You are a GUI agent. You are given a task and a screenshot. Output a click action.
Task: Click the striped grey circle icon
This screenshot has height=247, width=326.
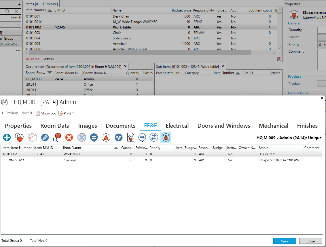pyautogui.click(x=82, y=137)
